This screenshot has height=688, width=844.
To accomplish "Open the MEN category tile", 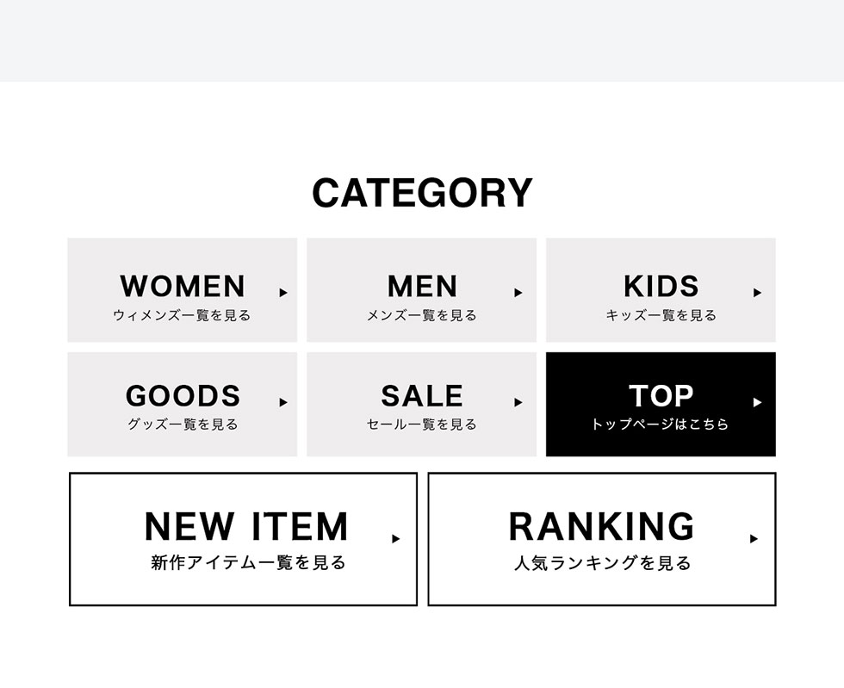I will [x=421, y=290].
